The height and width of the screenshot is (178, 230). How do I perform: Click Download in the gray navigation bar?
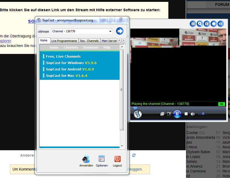pos(91,48)
